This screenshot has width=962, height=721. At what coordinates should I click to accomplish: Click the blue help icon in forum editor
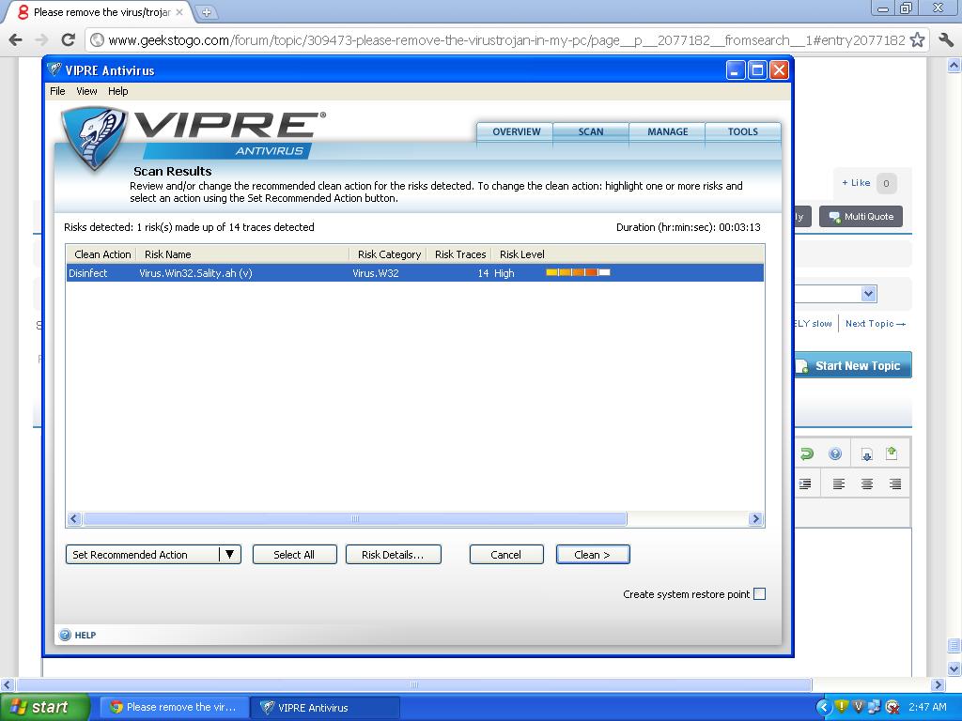click(835, 453)
